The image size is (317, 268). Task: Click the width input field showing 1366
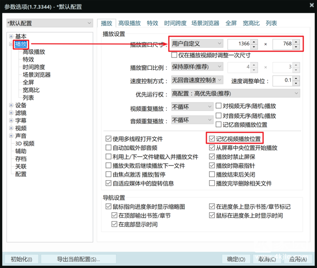(x=238, y=44)
